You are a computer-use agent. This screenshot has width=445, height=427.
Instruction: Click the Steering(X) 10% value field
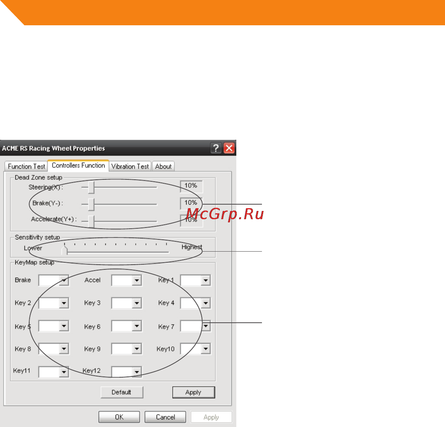191,186
